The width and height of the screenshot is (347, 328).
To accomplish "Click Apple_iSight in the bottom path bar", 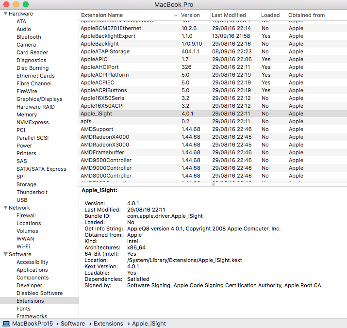I will pyautogui.click(x=149, y=324).
